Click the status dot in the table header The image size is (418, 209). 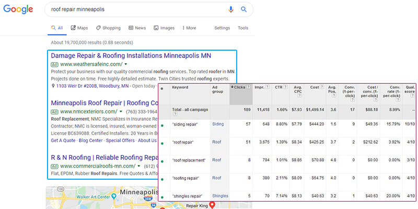162,88
